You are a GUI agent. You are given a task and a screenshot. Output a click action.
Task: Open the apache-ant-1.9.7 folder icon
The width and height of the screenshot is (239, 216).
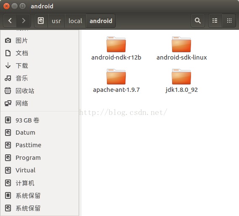(116, 77)
